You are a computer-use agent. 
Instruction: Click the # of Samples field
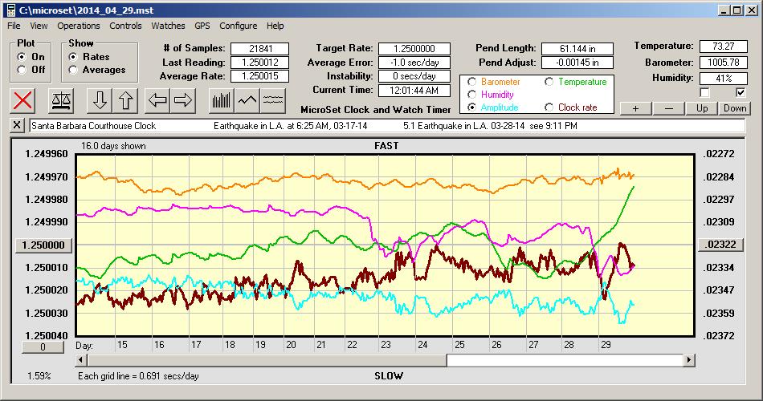pos(260,49)
